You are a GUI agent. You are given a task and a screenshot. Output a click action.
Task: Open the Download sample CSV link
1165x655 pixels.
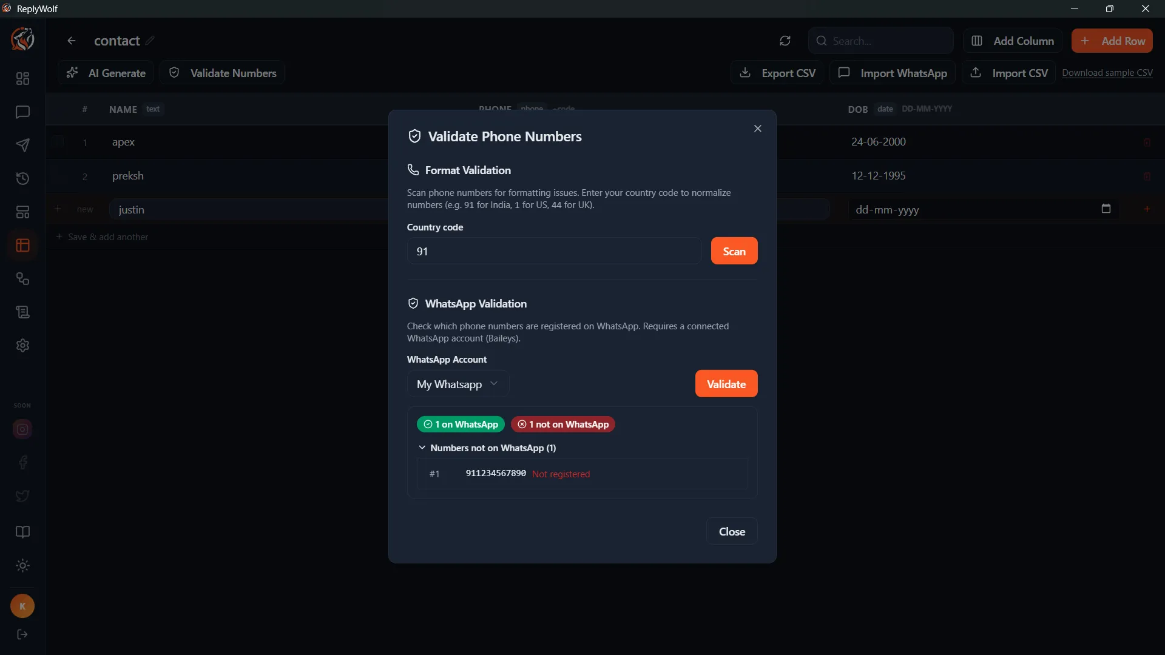(1107, 73)
